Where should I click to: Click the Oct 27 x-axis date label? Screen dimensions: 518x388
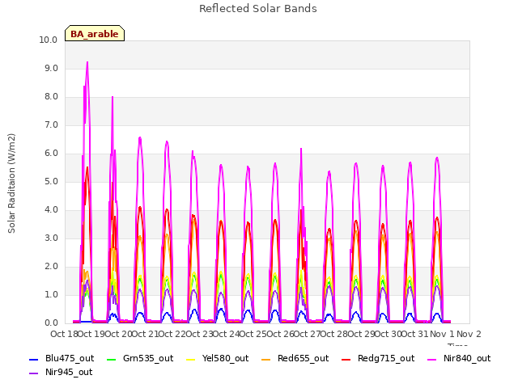point(307,334)
